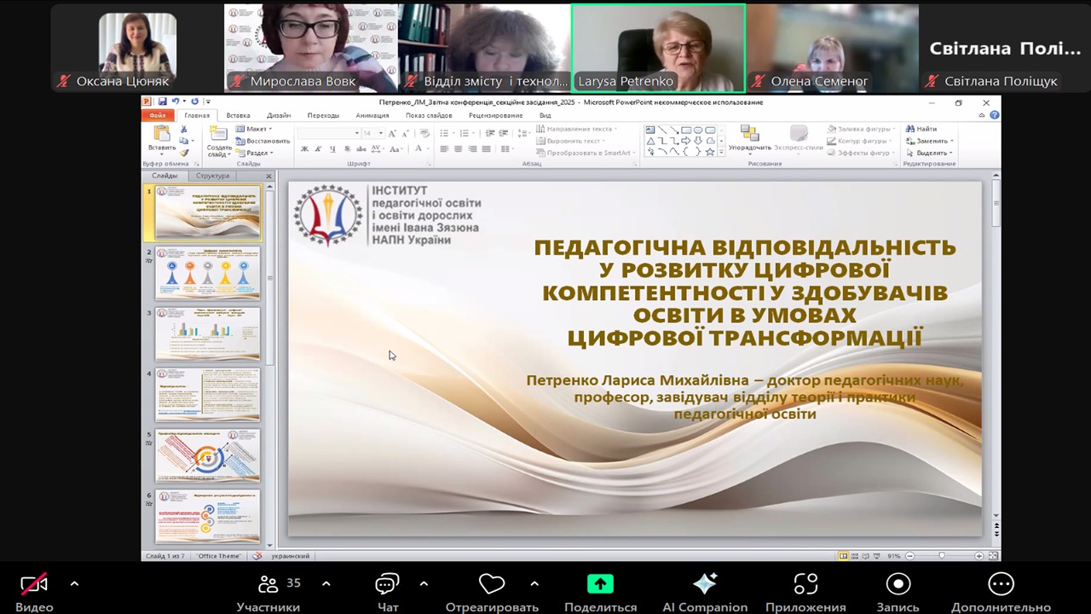Click the PowerPoint zoom slider in status bar
Viewport: 1091px width, 614px height.
941,556
